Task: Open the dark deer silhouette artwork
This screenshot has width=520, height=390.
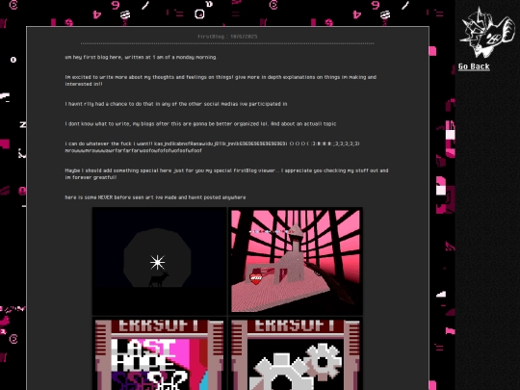Action: [x=160, y=261]
